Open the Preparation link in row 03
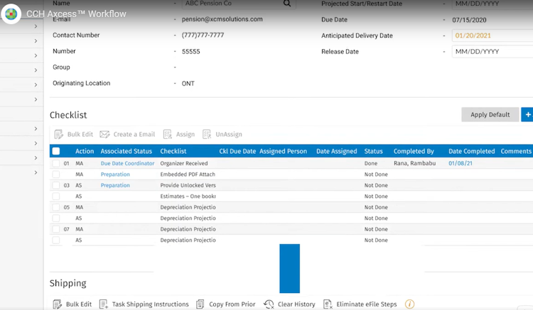Image resolution: width=533 pixels, height=310 pixels. [115, 185]
